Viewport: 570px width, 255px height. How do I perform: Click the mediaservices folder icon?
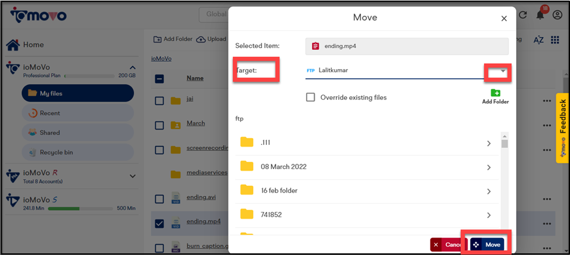tap(176, 174)
